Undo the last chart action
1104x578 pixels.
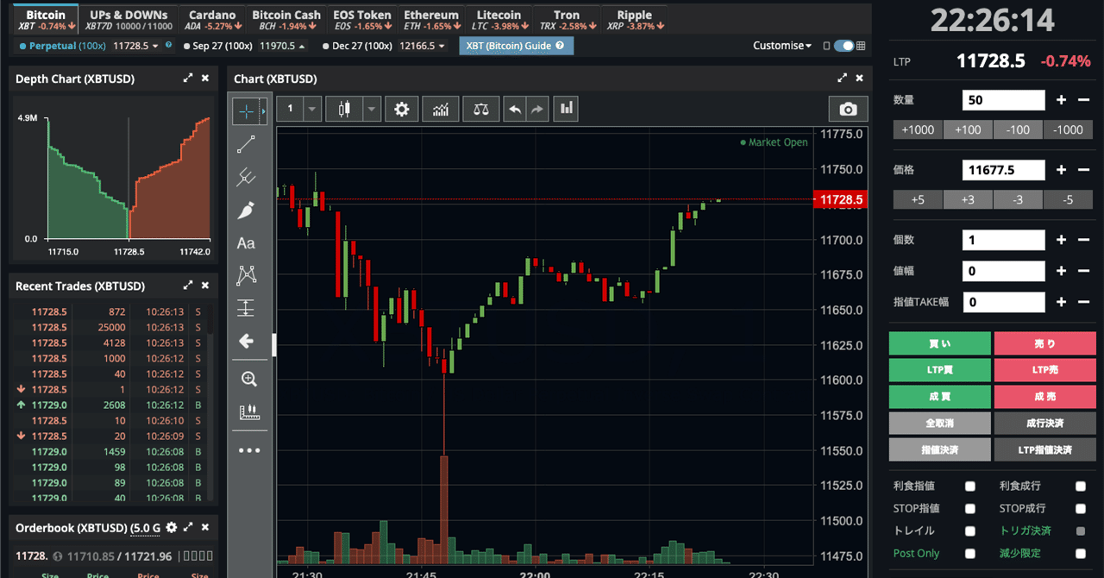pos(515,109)
